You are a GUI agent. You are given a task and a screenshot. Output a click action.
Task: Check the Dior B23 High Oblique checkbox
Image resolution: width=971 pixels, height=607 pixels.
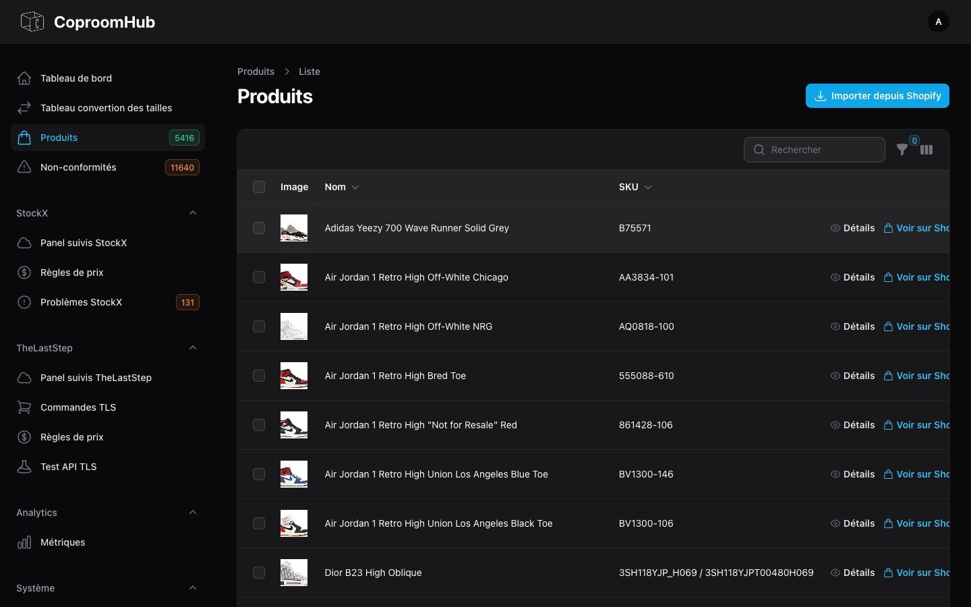(x=259, y=573)
